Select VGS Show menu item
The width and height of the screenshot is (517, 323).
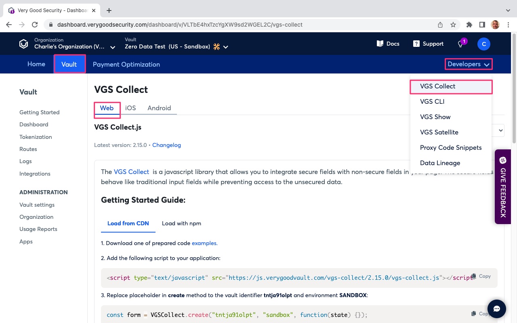click(x=451, y=117)
